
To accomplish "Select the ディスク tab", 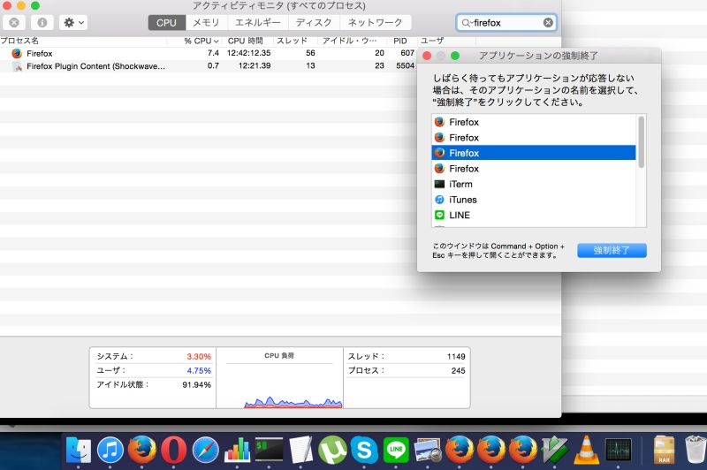I will (x=314, y=23).
